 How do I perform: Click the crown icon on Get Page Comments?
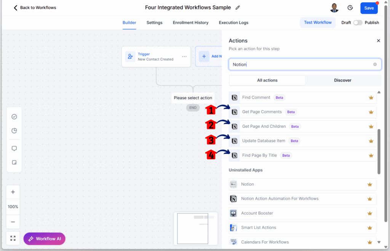coord(371,112)
